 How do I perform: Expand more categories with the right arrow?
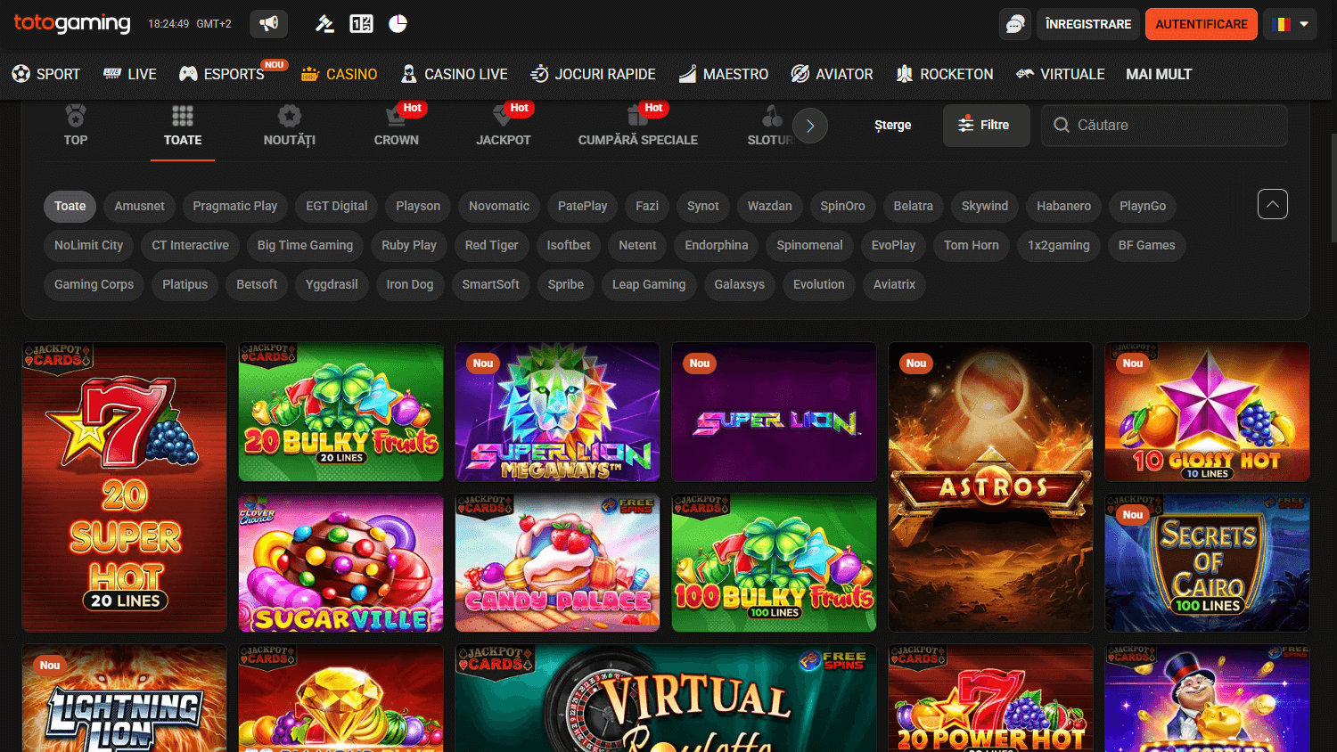pos(810,126)
